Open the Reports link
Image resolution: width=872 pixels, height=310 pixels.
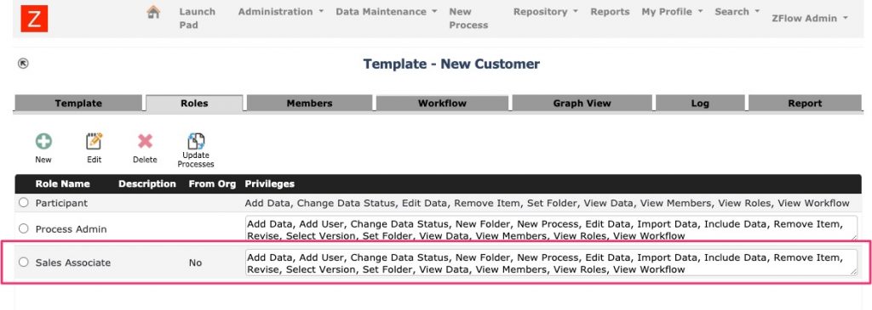610,12
